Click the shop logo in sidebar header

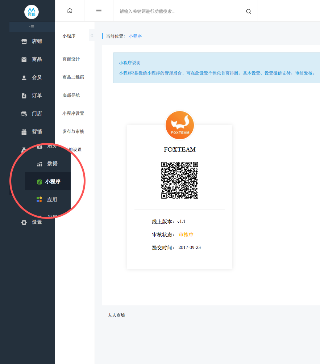click(32, 12)
